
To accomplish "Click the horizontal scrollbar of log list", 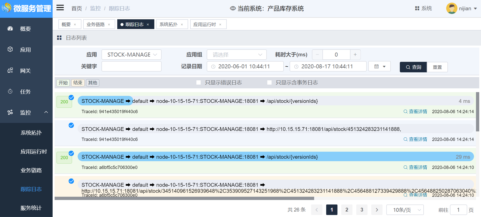I will click(x=184, y=198).
